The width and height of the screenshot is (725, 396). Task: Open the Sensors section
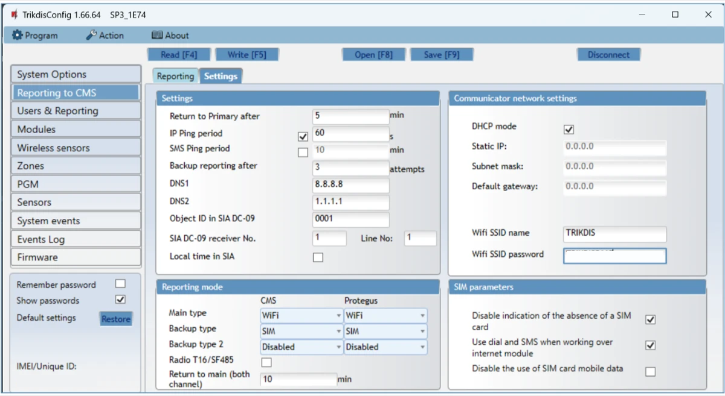point(76,203)
